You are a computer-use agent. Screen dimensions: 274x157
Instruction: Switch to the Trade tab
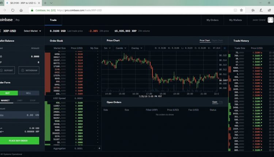(x=53, y=20)
